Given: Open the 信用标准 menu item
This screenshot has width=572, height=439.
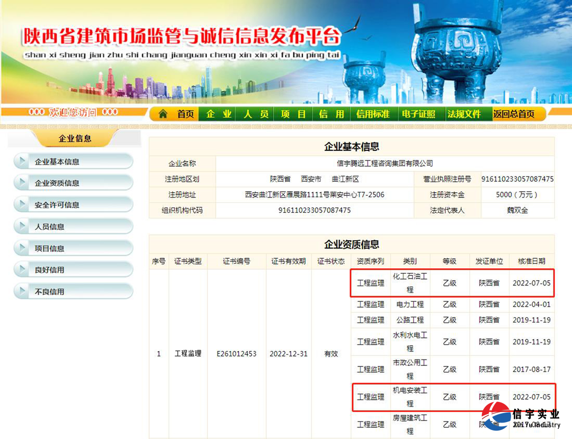Looking at the screenshot, I should point(372,114).
